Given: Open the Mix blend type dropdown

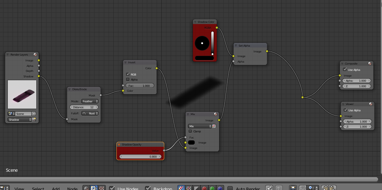Looking at the screenshot, I should [200, 126].
